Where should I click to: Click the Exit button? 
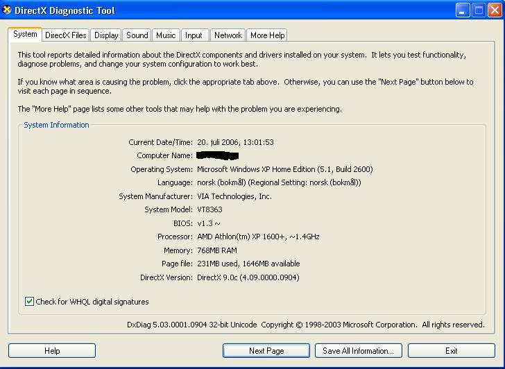click(x=451, y=351)
